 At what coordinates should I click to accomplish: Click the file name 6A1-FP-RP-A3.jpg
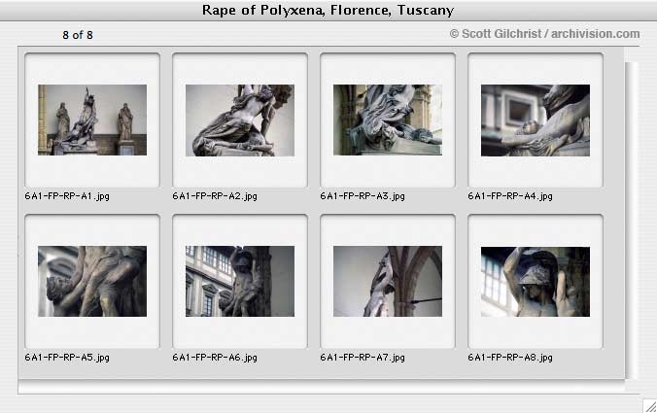pos(363,196)
